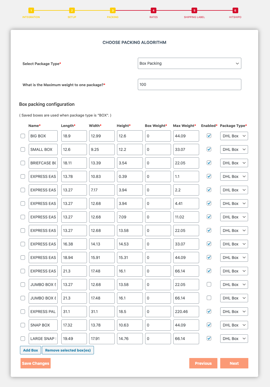The image size is (270, 387).
Task: Select the SMALL BOX row checkbox
Action: click(x=23, y=149)
